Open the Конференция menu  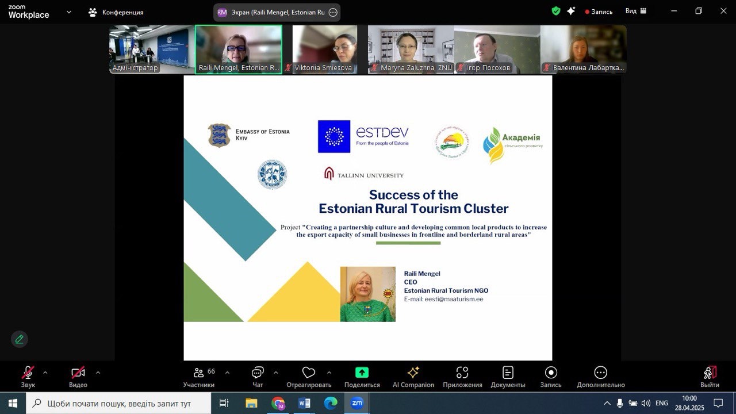[x=116, y=12]
